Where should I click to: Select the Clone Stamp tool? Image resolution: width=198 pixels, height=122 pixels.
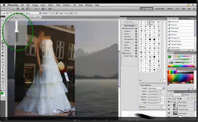click(3, 46)
